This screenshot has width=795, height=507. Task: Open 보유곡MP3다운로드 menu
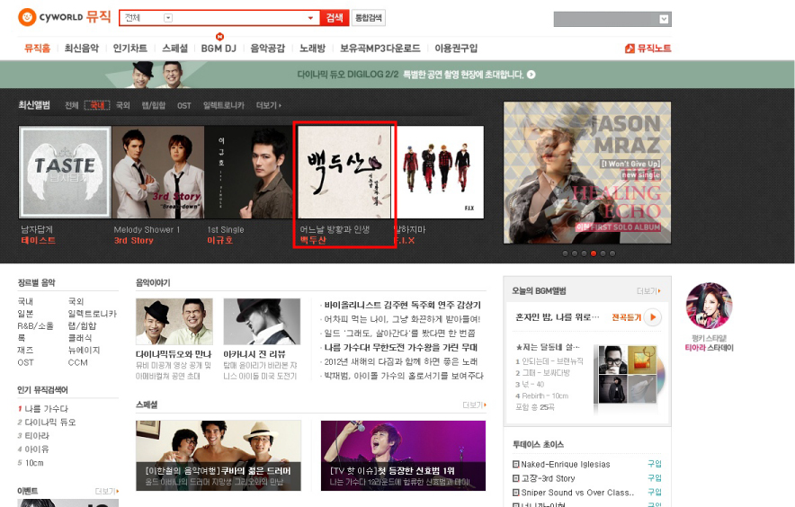(x=380, y=49)
